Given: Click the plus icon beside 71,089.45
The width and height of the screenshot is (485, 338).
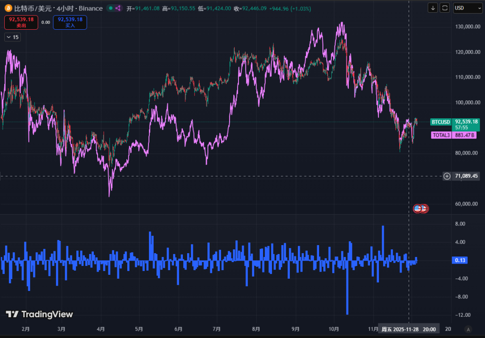Looking at the screenshot, I should click(x=447, y=176).
